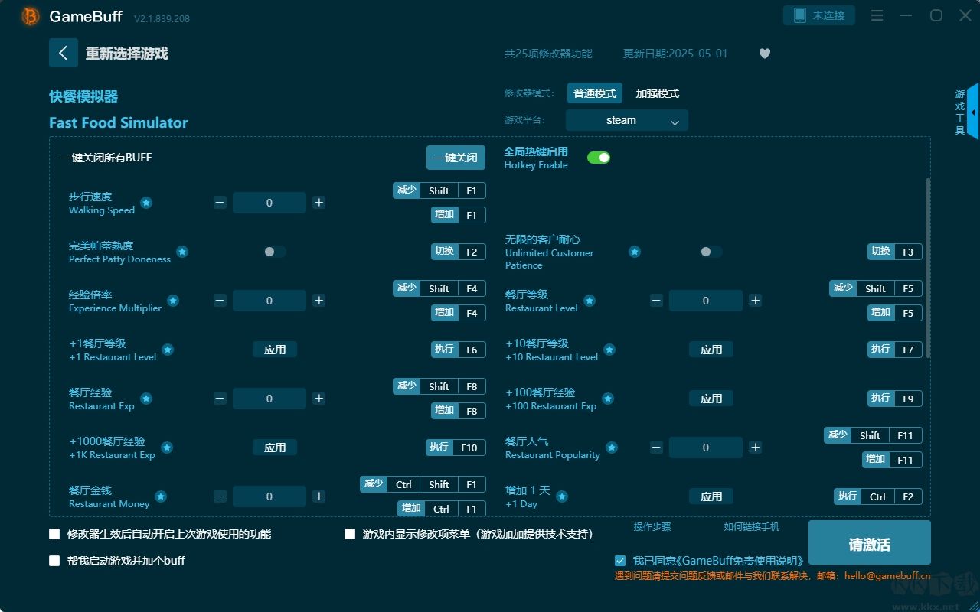This screenshot has width=980, height=612.
Task: Click the Experience Multiplier value field
Action: click(x=269, y=301)
